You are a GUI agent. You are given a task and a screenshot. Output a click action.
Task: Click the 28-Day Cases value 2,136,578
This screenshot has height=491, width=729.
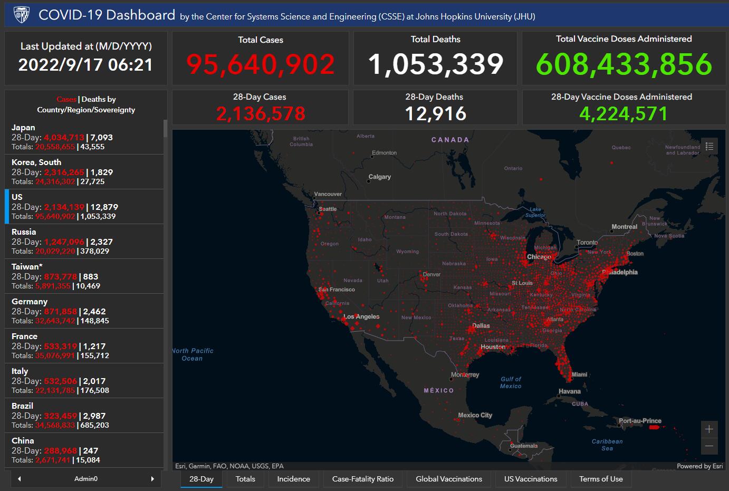coord(261,113)
